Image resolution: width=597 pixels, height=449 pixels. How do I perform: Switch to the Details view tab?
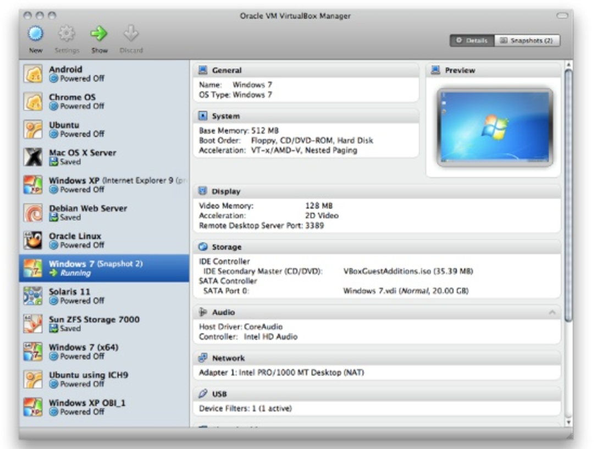coord(472,40)
